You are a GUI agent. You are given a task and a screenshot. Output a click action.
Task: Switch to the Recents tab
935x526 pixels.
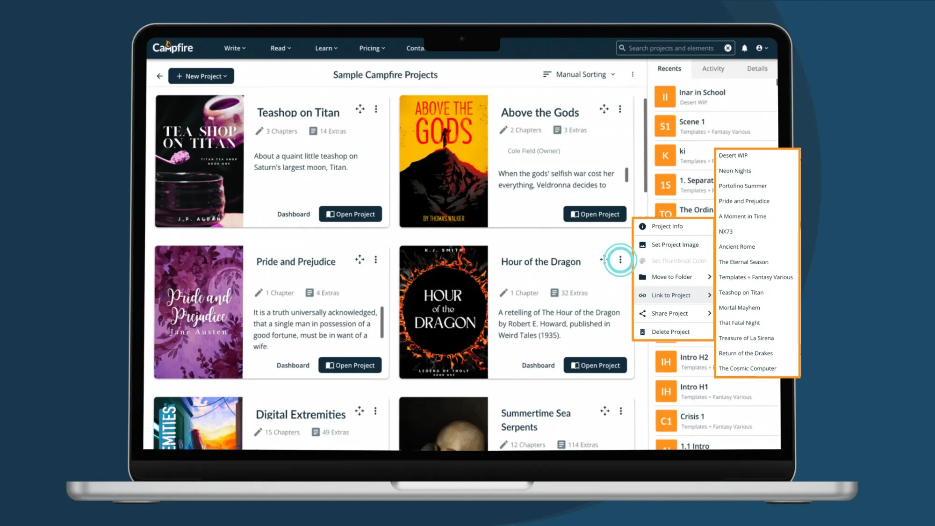[x=669, y=68]
